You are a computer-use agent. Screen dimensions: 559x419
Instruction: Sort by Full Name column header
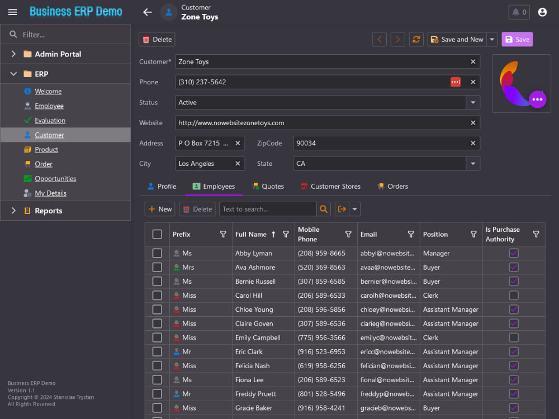(250, 234)
